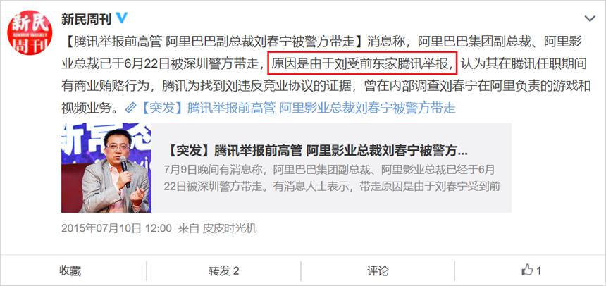This screenshot has height=286, width=606.
Task: Click the link chain icon before 【突发】
Action: tap(131, 108)
